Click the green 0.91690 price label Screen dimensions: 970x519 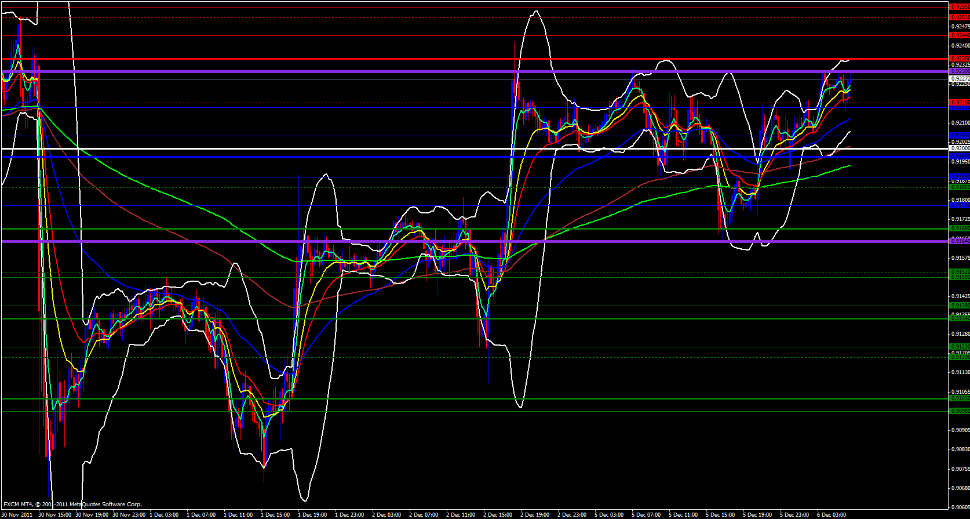click(960, 228)
